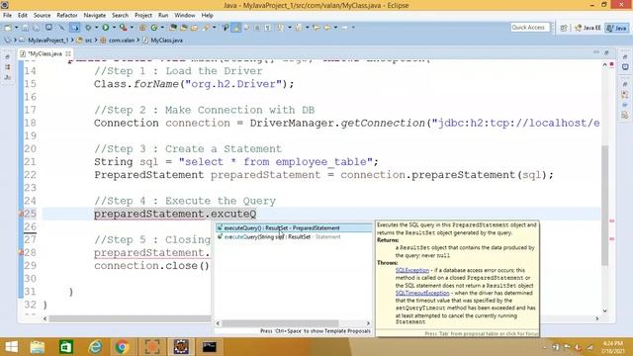
Task: Click the New Java Class icon
Action: 154,28
